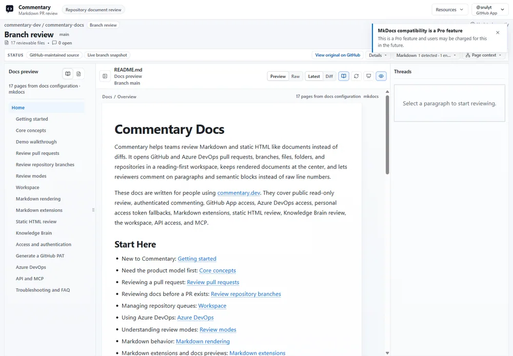Follow the Getting started link in Start Here
The image size is (513, 356).
coord(197,259)
